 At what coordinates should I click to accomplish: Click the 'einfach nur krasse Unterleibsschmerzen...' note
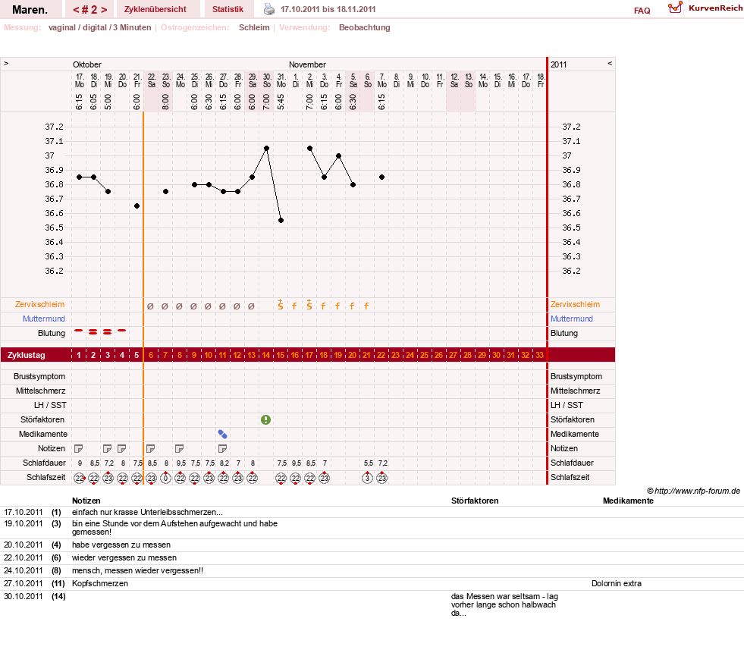pos(147,512)
